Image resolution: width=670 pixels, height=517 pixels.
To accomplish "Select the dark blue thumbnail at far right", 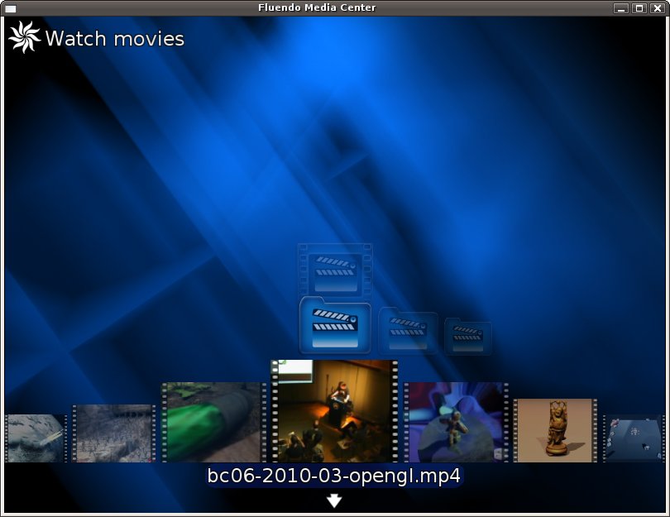I will (634, 438).
